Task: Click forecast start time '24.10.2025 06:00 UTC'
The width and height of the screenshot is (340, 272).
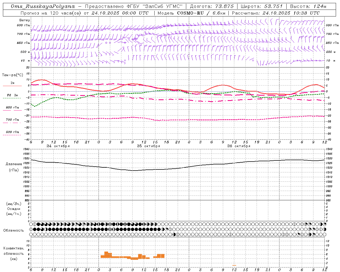Action: (120, 13)
